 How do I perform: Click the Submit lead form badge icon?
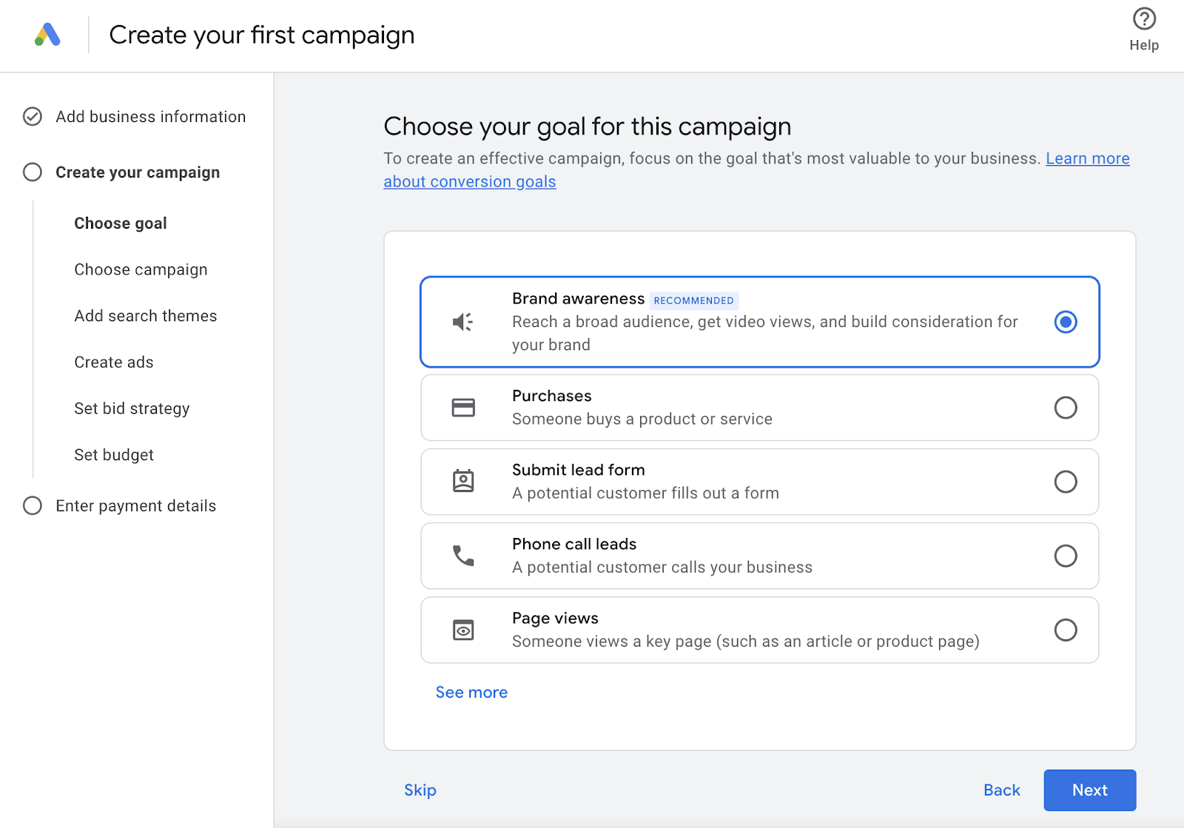coord(462,481)
